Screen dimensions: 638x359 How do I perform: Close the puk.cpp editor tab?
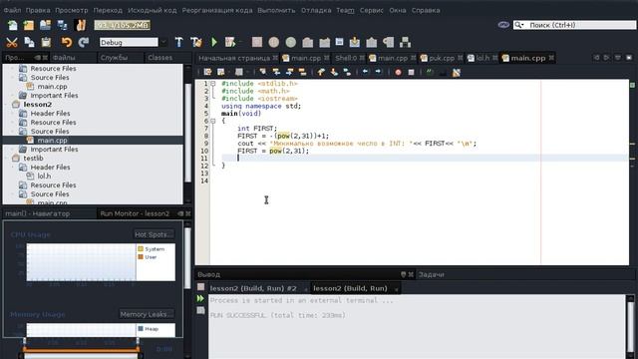(x=461, y=58)
